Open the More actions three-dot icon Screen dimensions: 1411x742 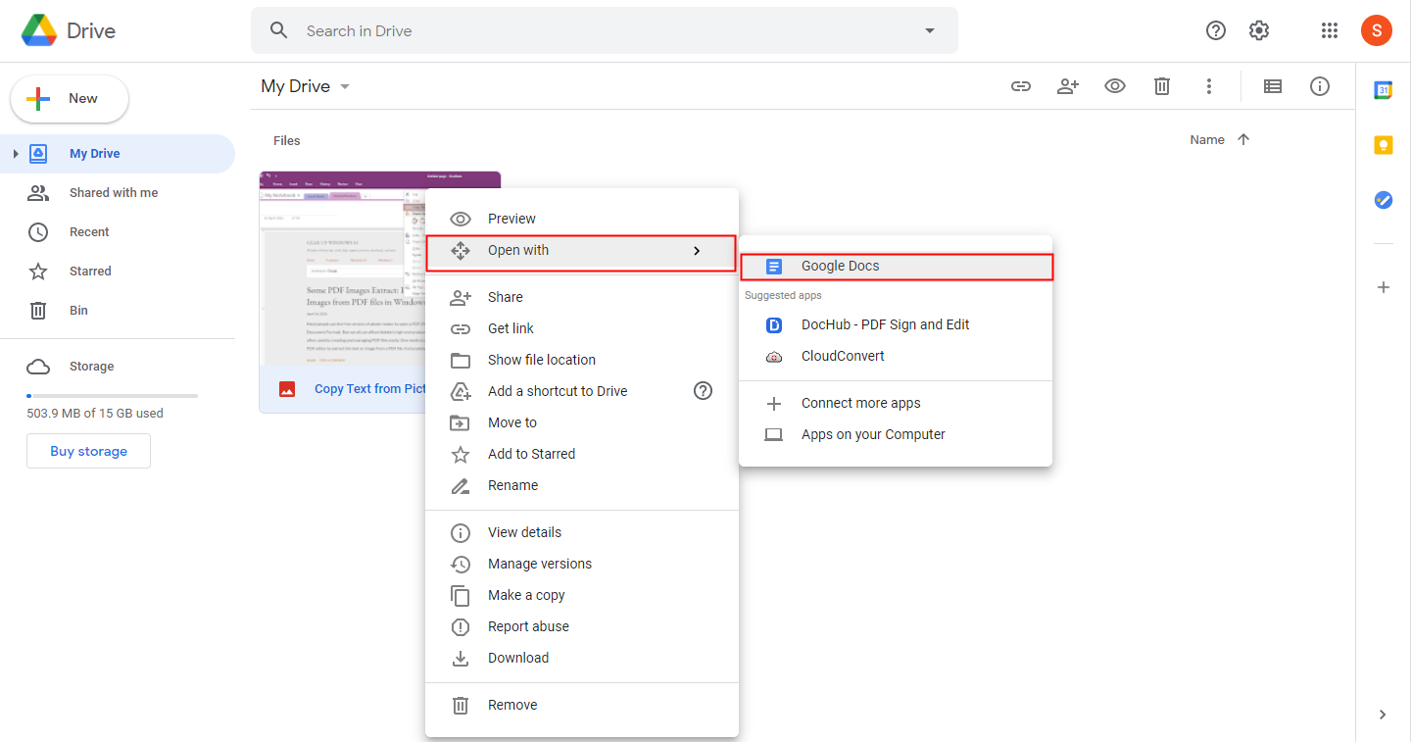(x=1209, y=86)
